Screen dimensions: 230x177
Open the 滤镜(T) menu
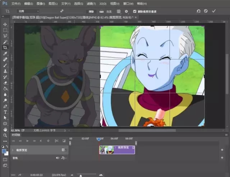click(x=91, y=4)
